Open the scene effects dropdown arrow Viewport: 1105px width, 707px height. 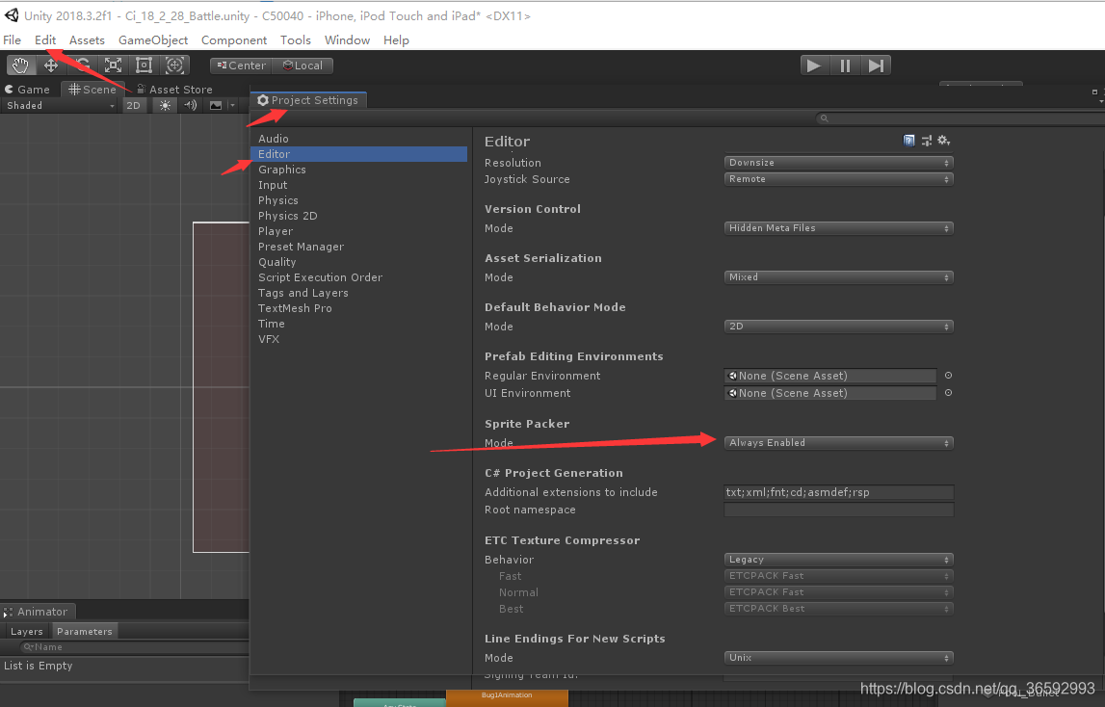pos(232,106)
